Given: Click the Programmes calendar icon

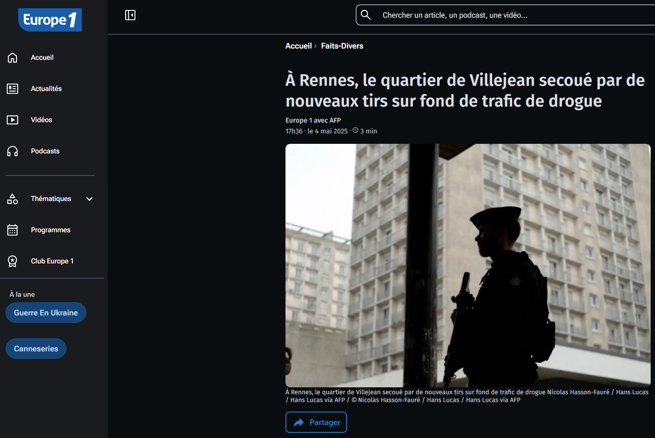Looking at the screenshot, I should (x=13, y=230).
